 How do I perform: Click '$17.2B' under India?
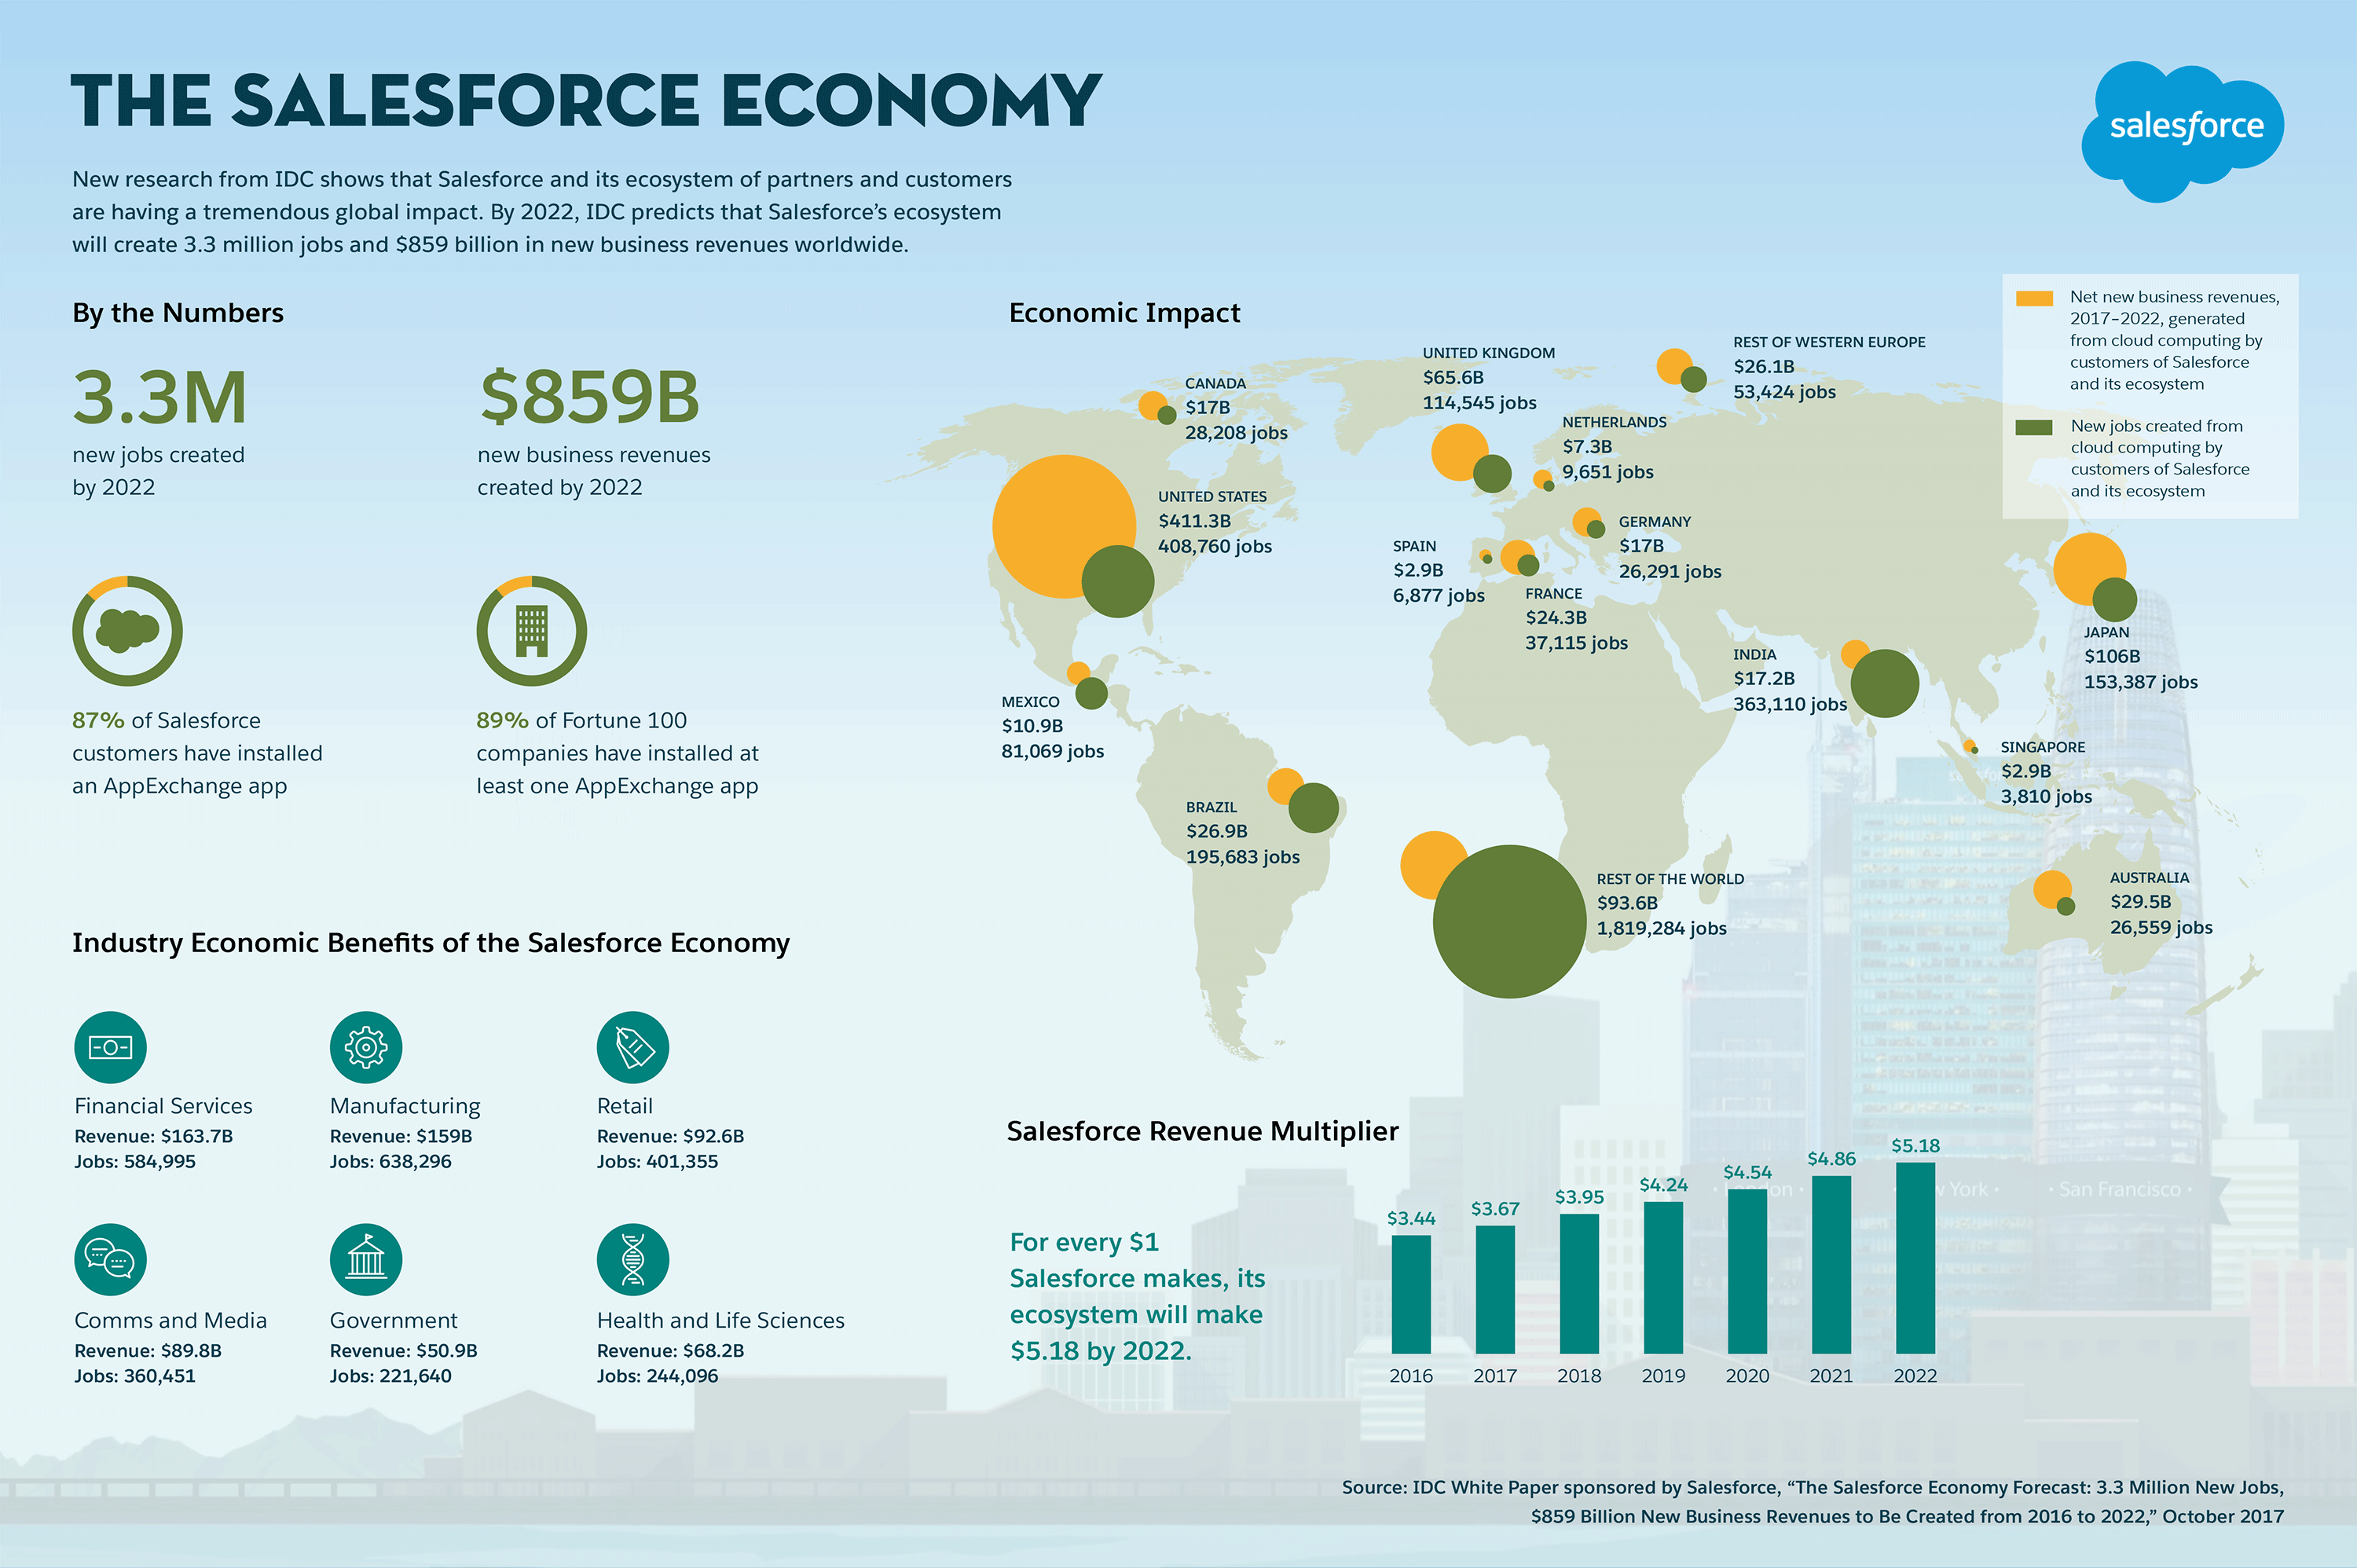pos(1764,678)
